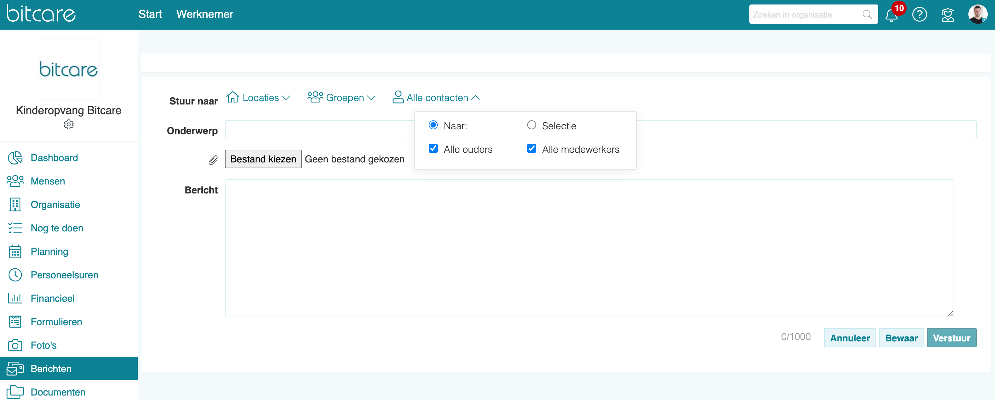The image size is (995, 400).
Task: Click the Mensen people icon
Action: pos(15,181)
